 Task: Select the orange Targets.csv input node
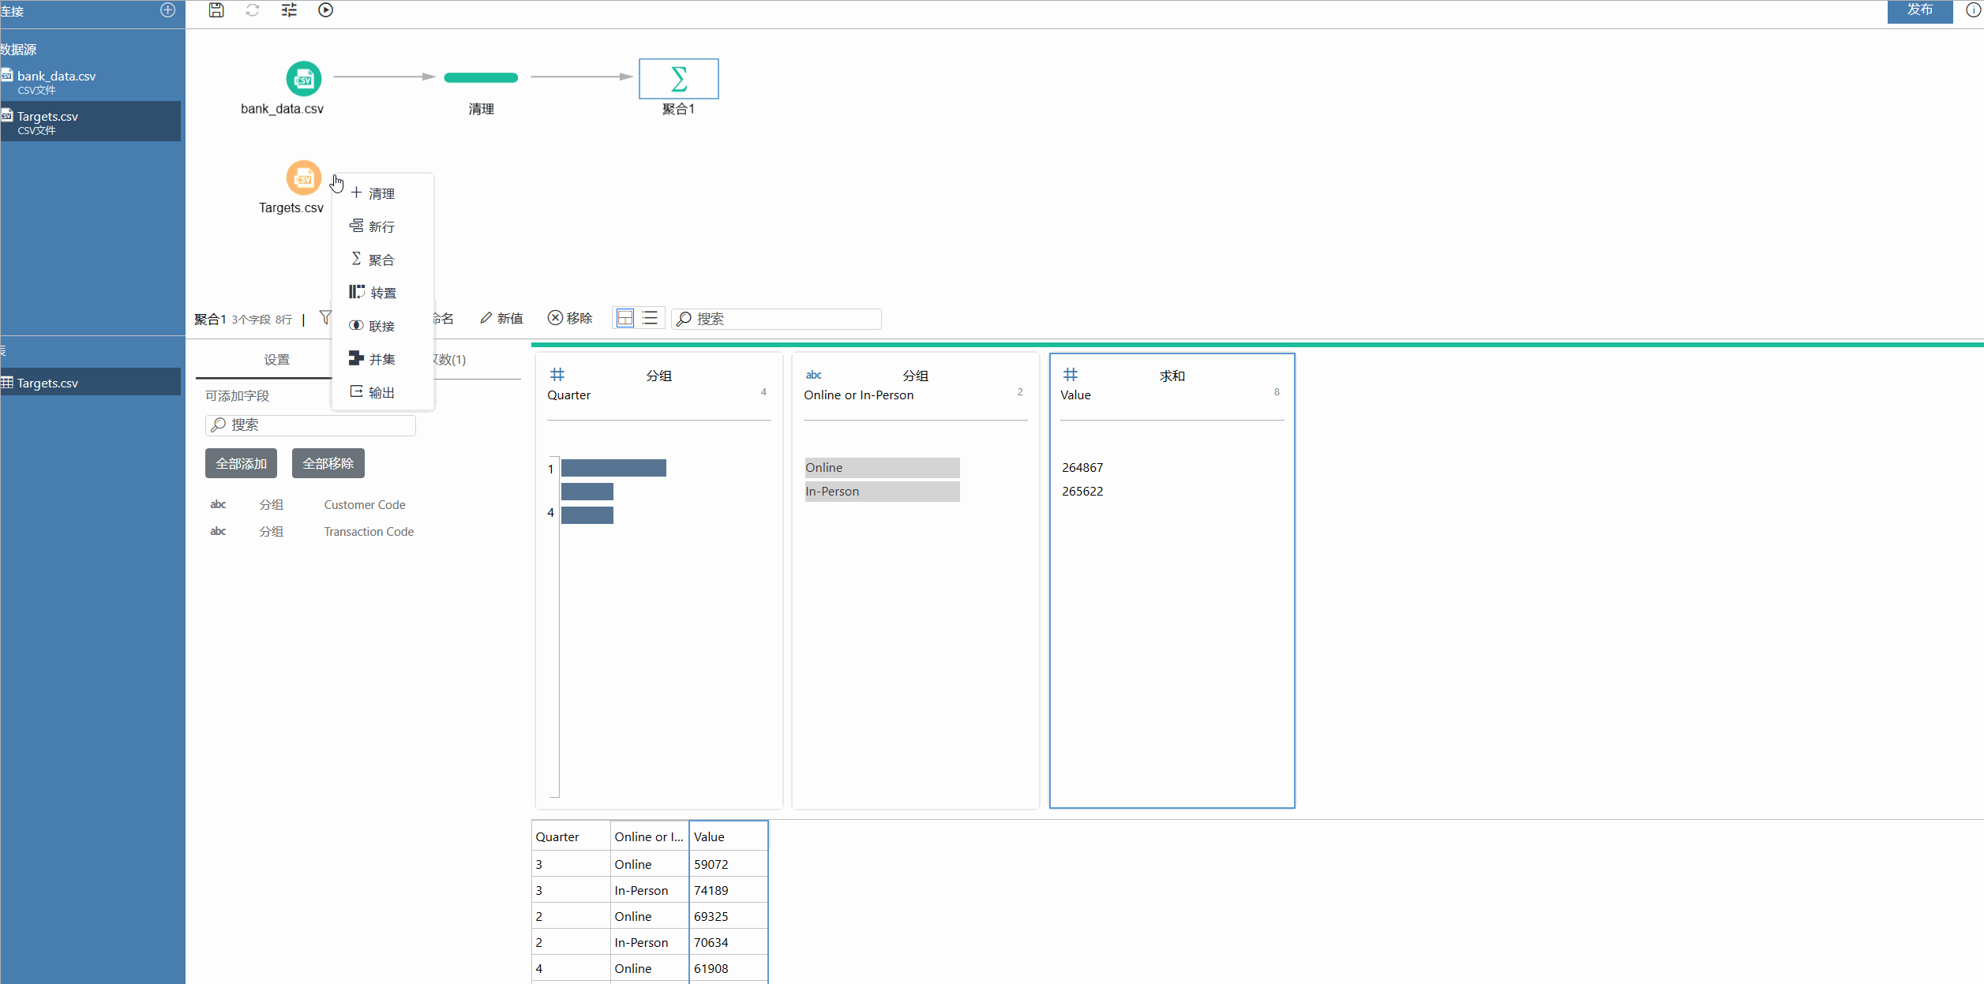303,178
